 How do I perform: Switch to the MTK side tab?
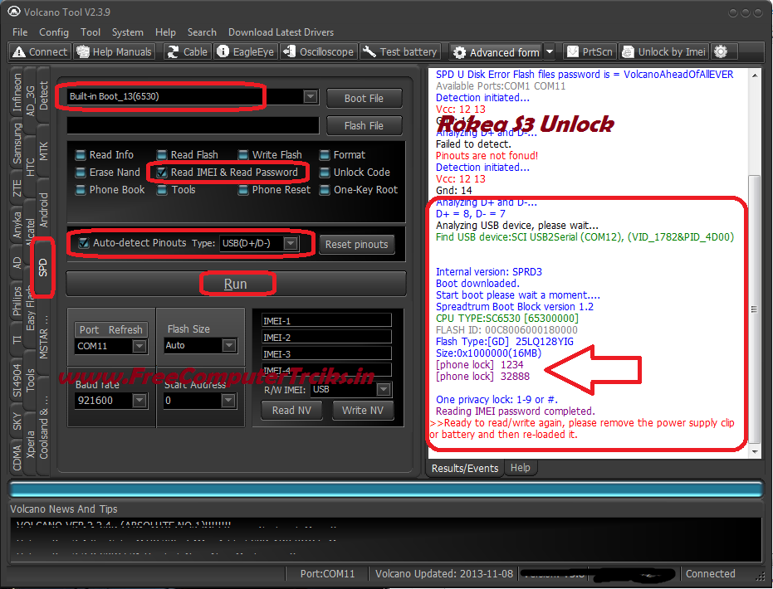pos(43,151)
